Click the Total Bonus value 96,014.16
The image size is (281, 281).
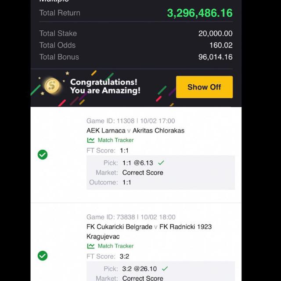(x=216, y=57)
